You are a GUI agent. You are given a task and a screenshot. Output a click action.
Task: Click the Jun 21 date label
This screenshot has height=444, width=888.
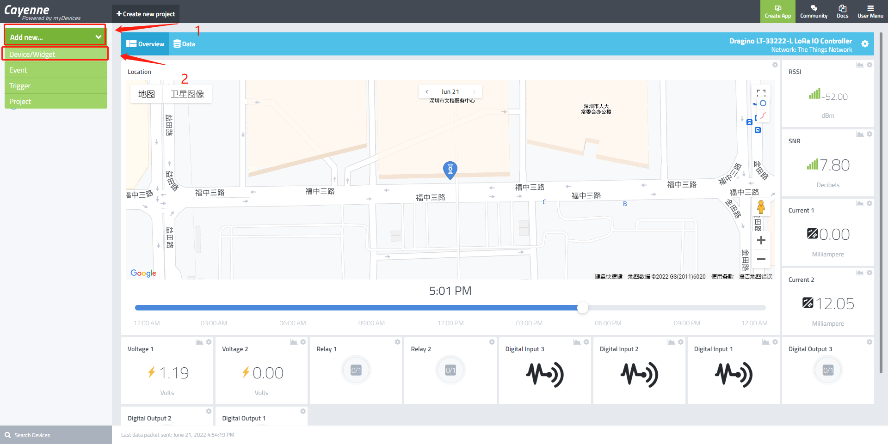click(450, 91)
